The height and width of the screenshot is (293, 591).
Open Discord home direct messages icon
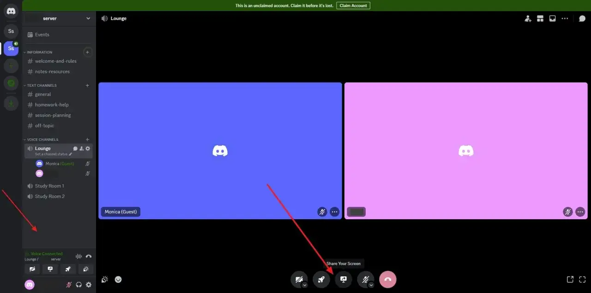pos(11,11)
